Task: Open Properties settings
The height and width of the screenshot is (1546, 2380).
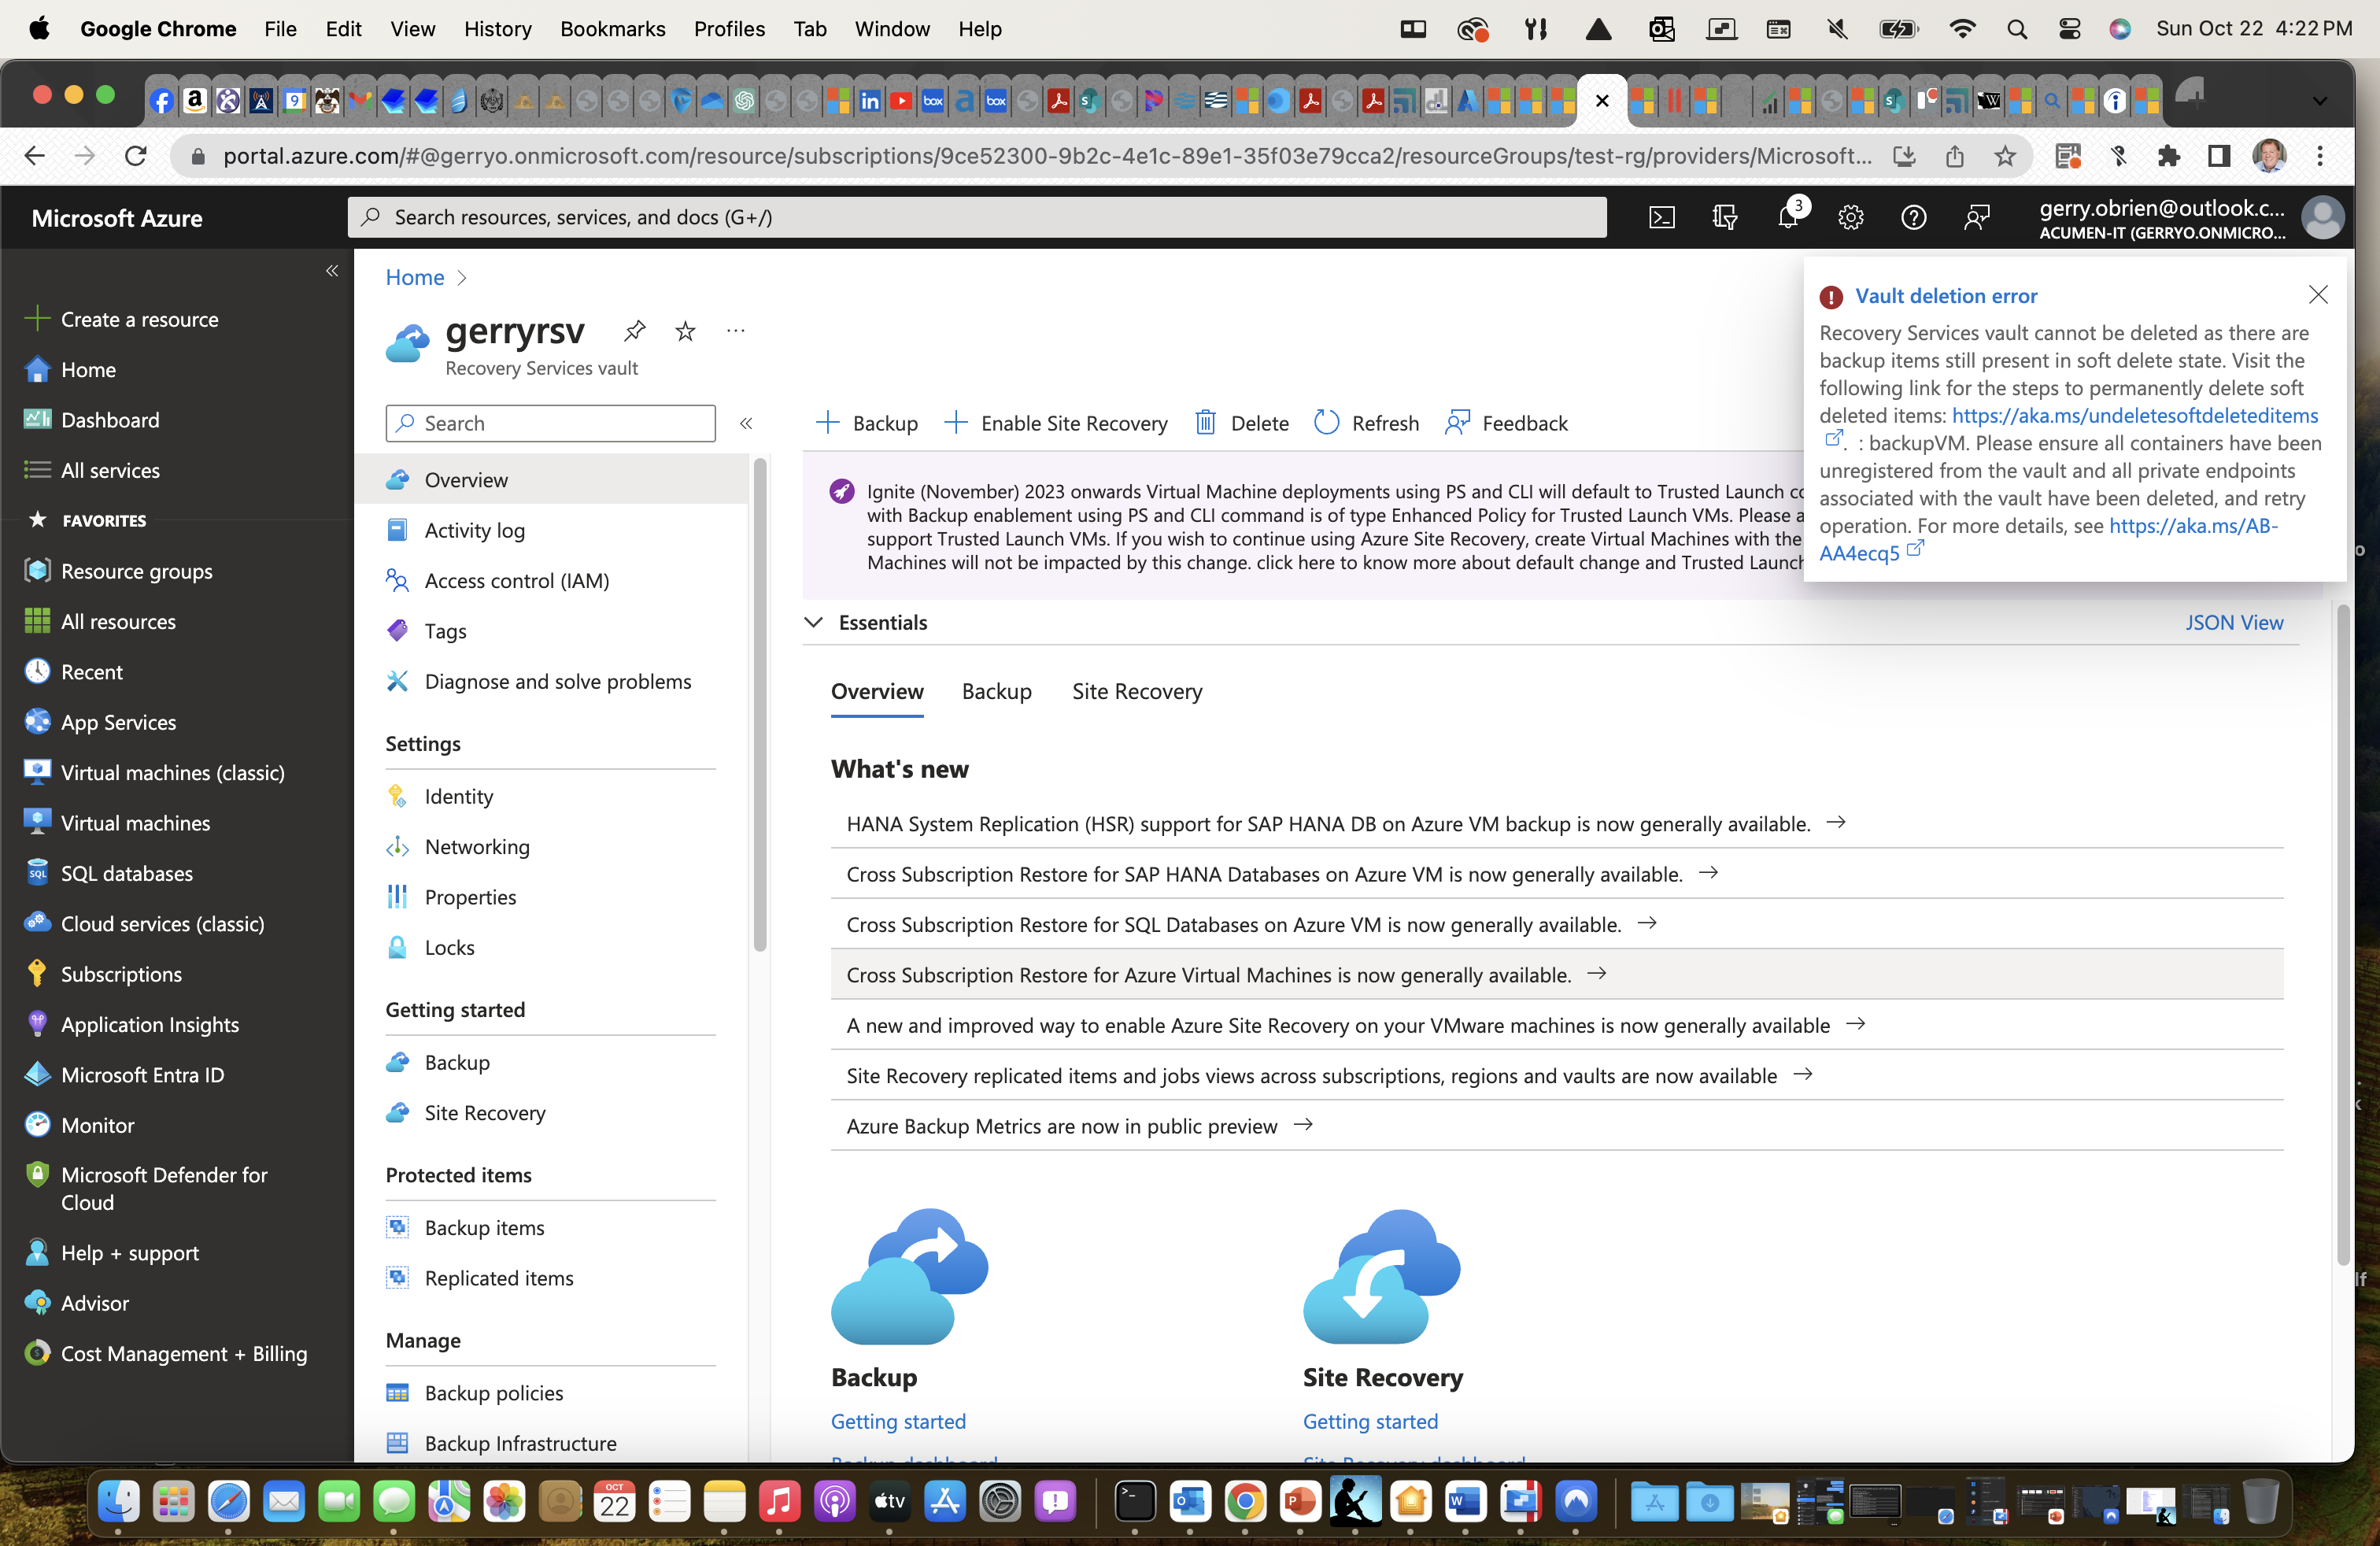Action: pos(470,897)
